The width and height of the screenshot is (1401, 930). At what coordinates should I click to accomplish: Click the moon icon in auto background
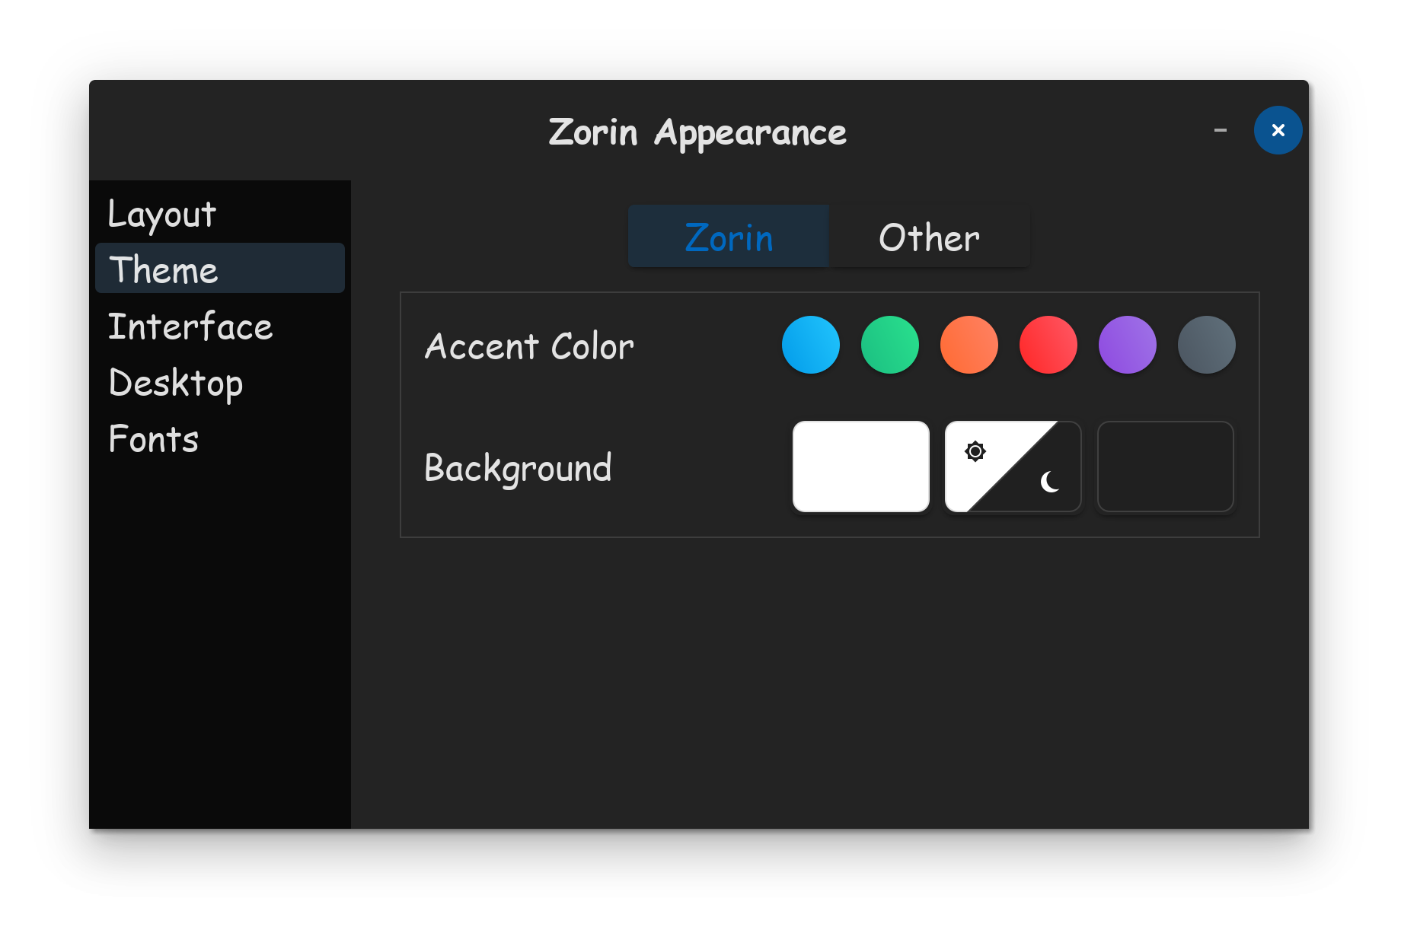tap(1050, 482)
